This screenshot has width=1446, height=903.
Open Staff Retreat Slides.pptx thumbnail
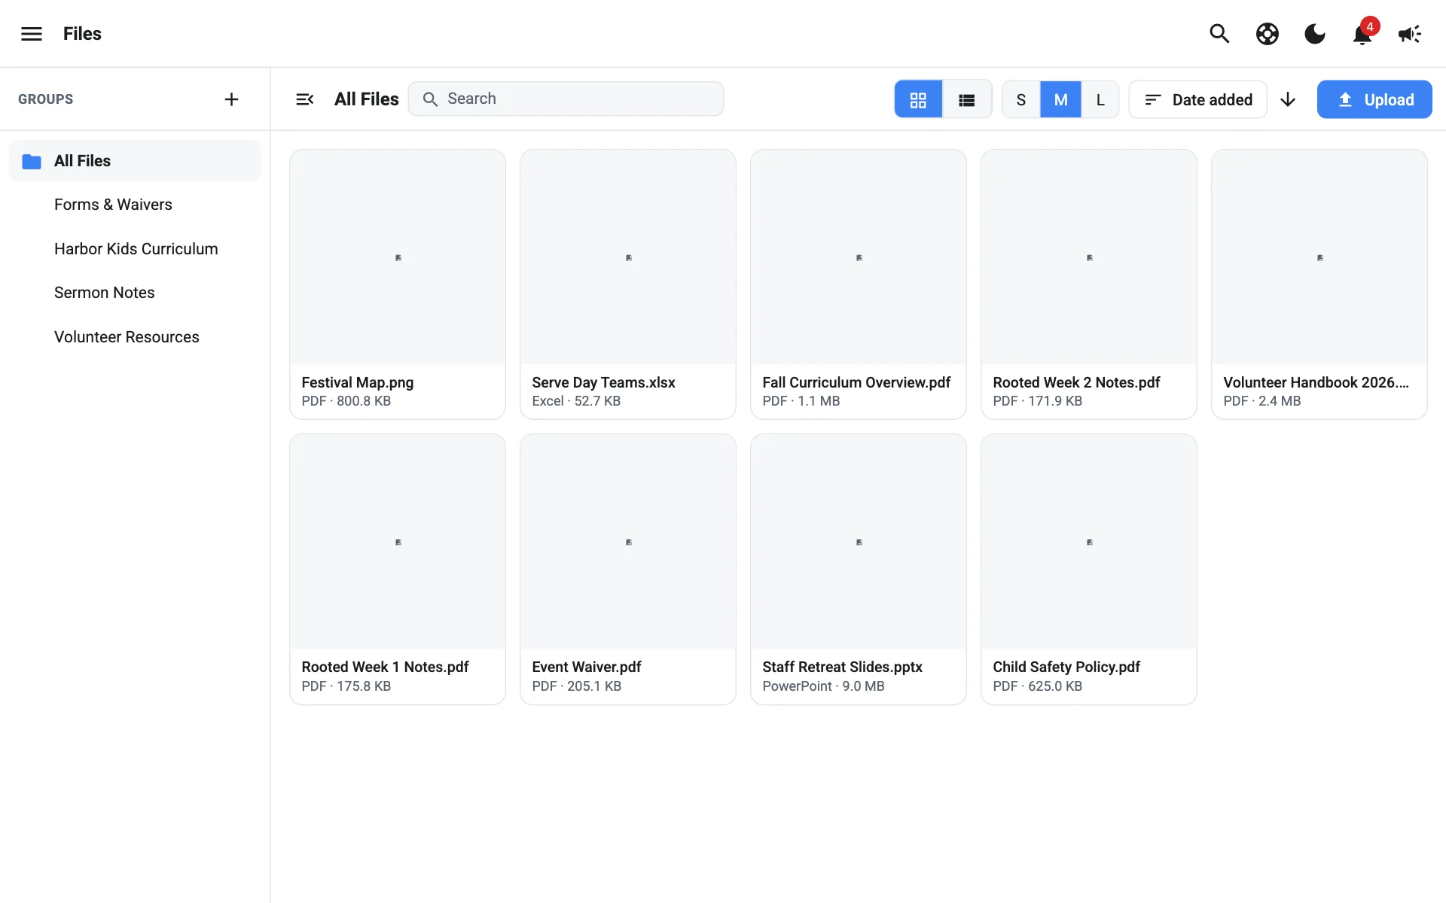point(859,542)
